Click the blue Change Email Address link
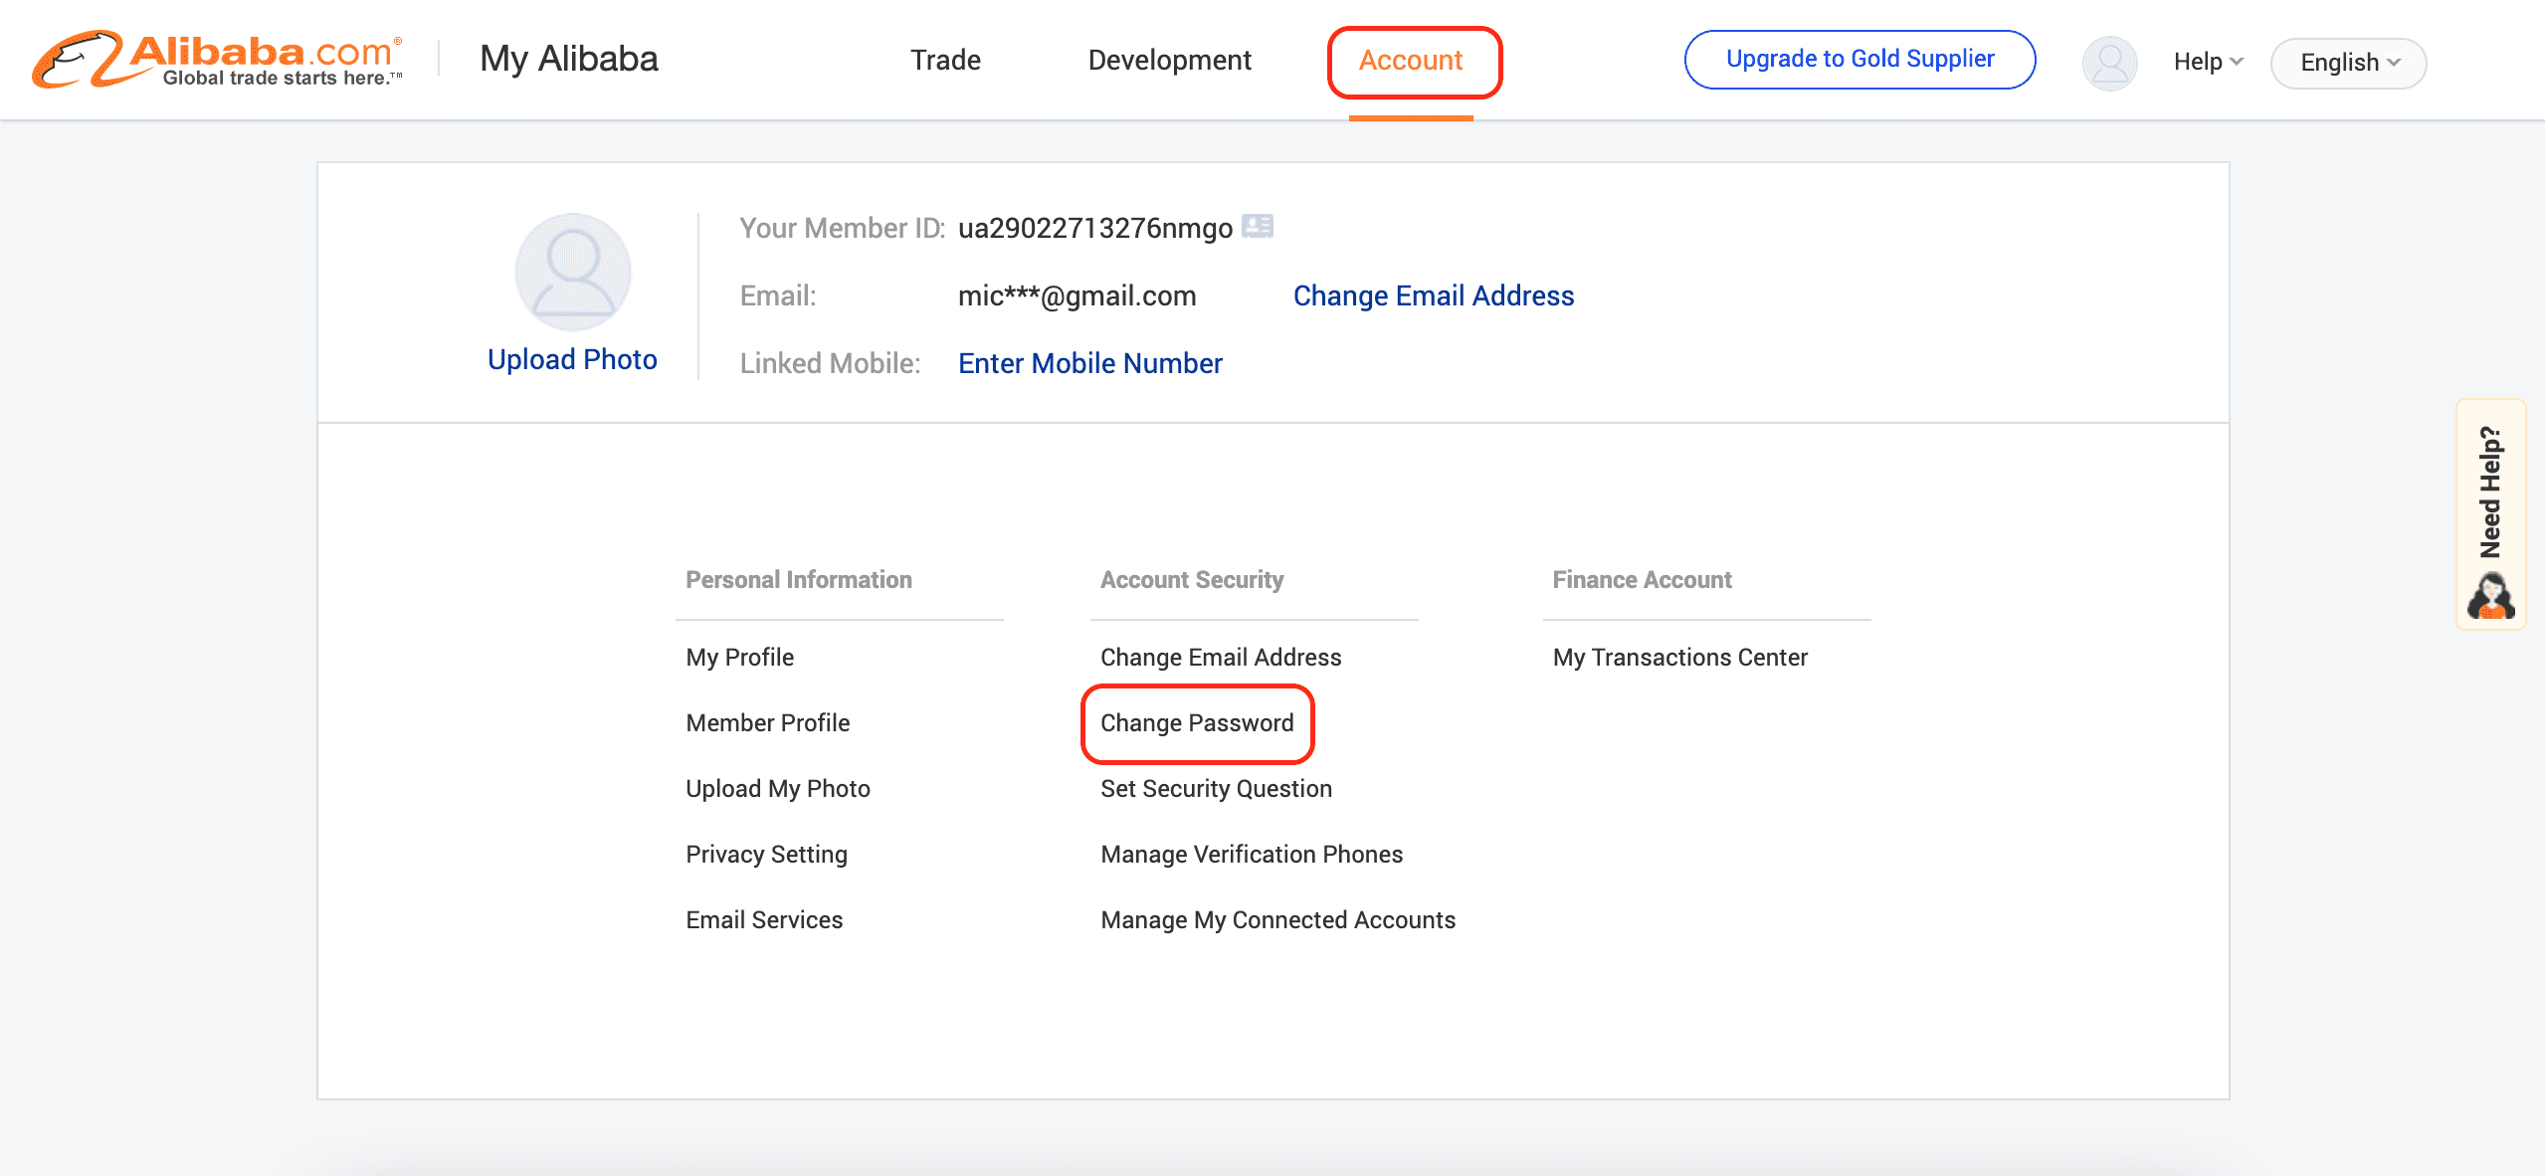 tap(1433, 295)
